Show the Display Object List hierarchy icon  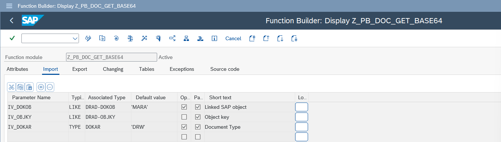(x=186, y=38)
